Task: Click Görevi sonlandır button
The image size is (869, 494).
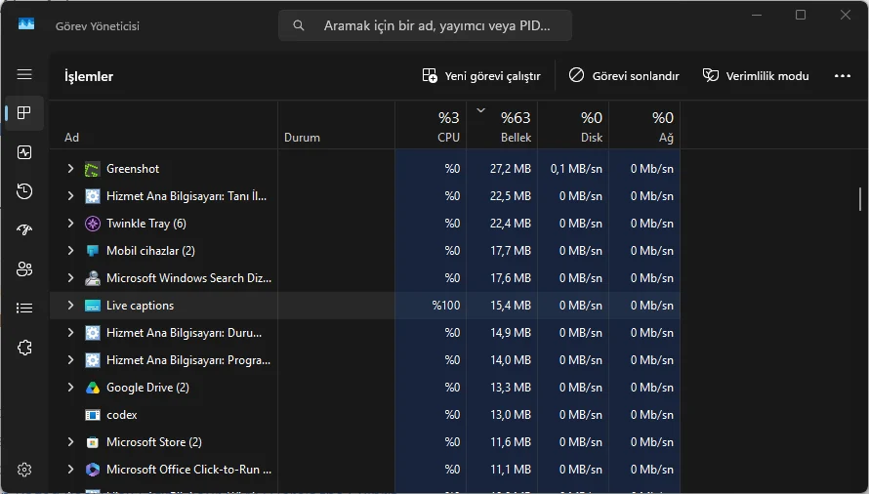Action: tap(624, 76)
